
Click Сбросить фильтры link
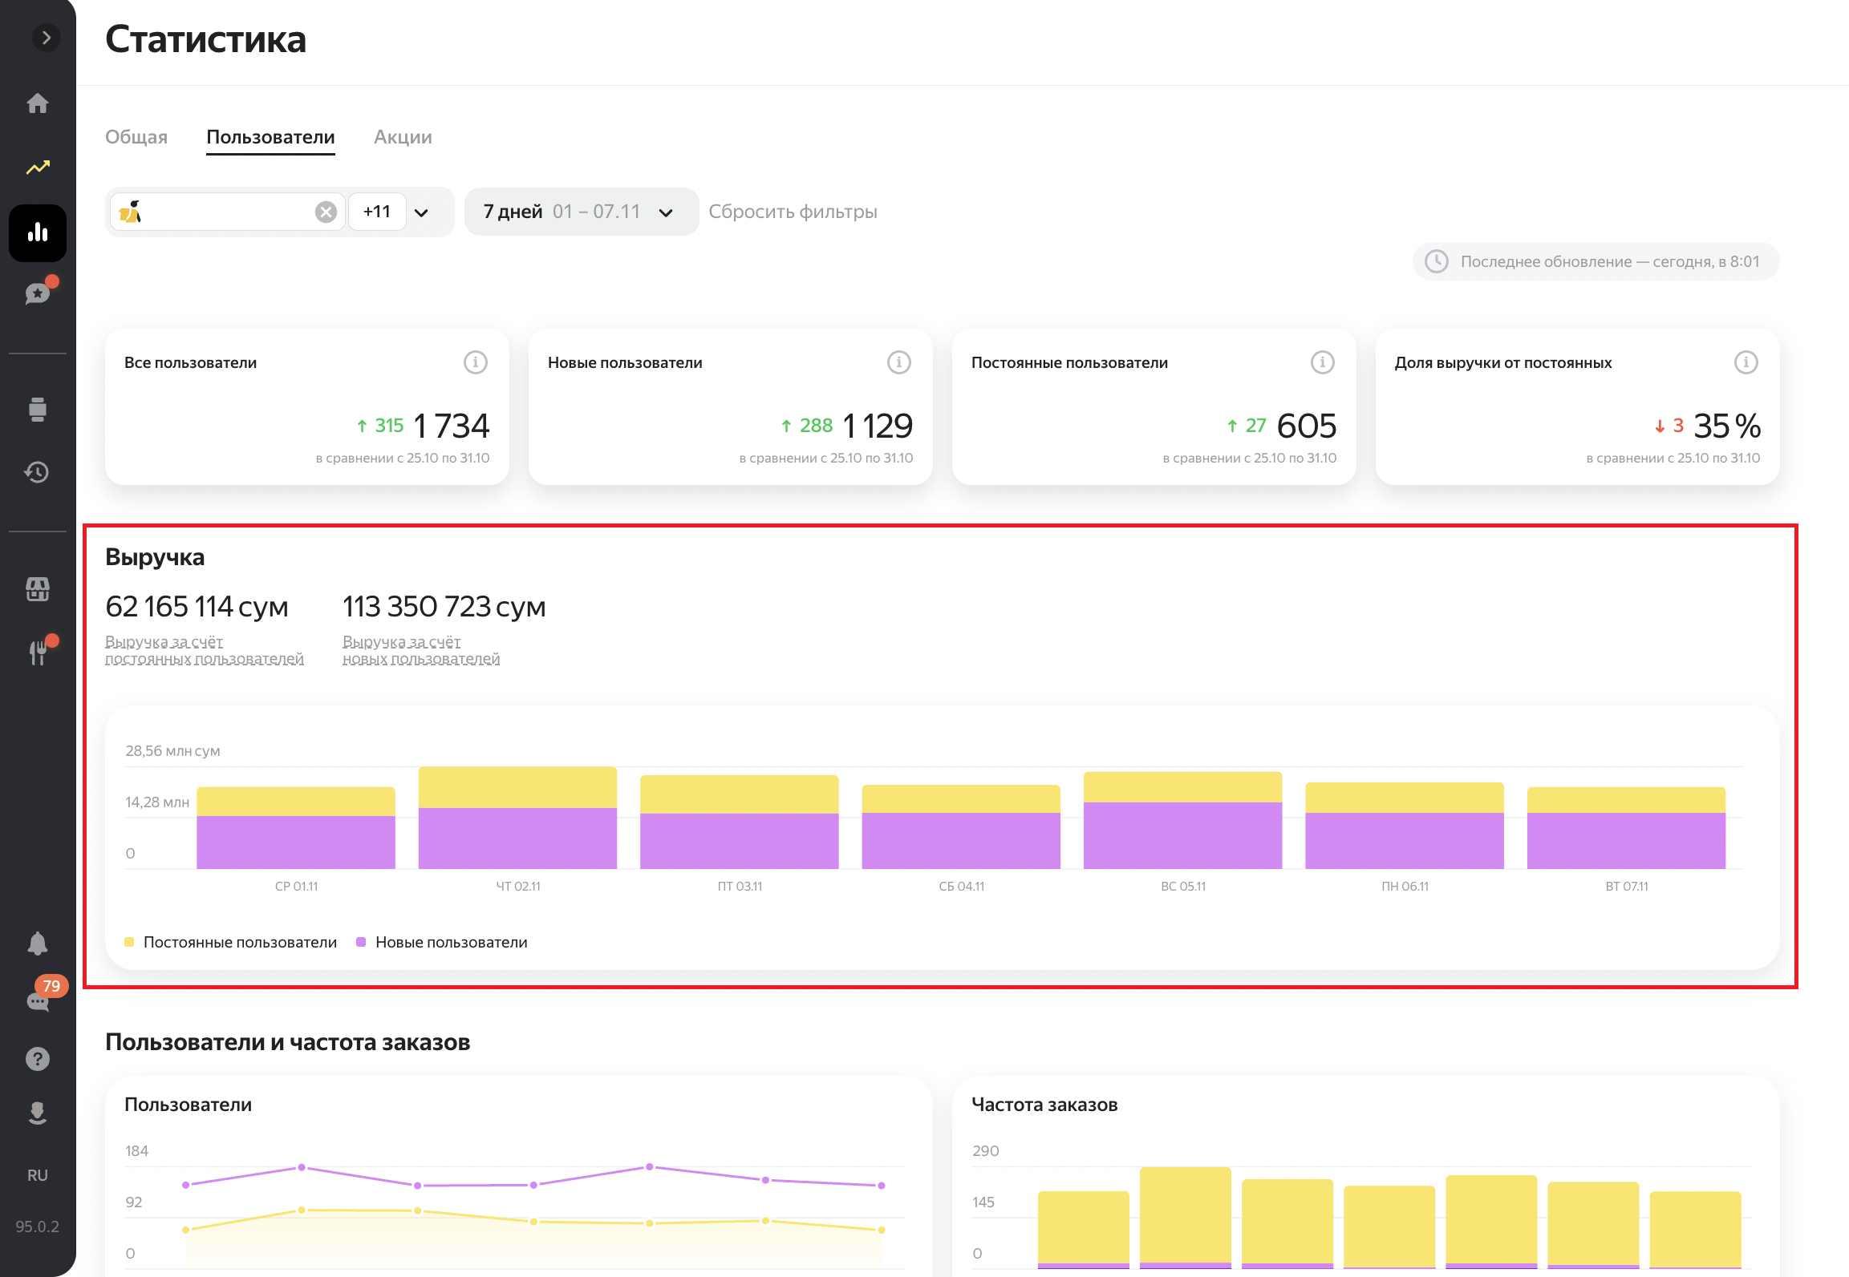793,212
